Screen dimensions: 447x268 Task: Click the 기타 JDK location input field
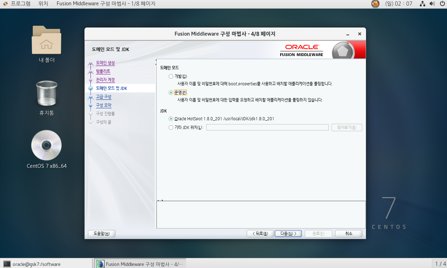coord(267,127)
